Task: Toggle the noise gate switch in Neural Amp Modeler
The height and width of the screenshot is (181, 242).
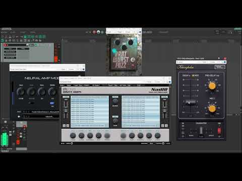Action: pos(31,103)
